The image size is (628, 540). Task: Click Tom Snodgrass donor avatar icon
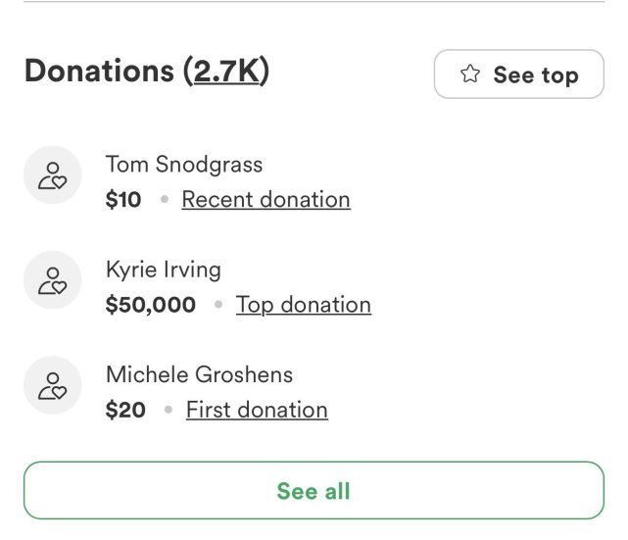[53, 175]
